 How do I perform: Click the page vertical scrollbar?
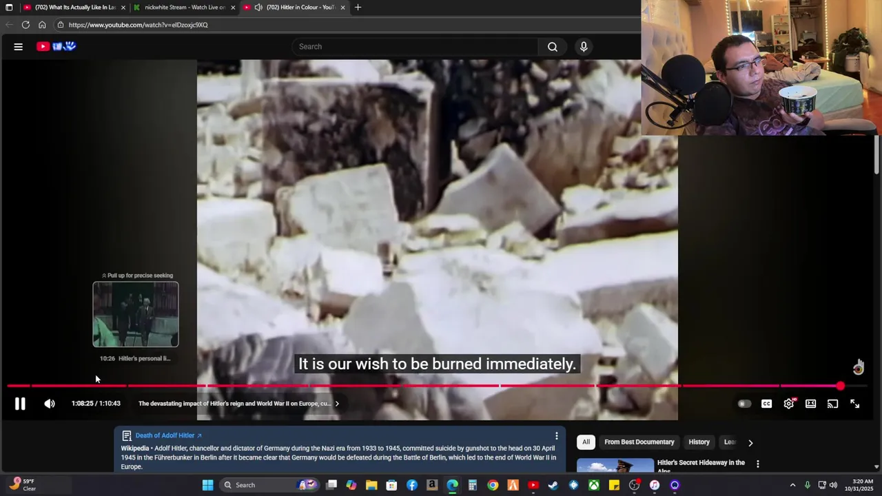point(876,155)
